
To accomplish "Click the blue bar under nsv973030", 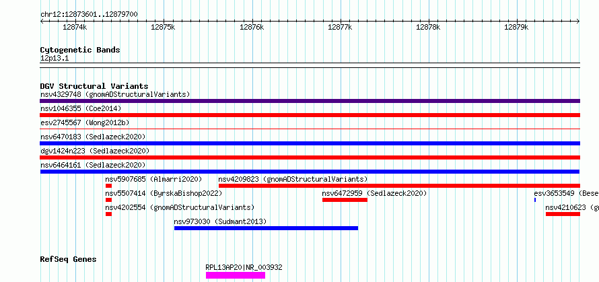I will 267,228.
